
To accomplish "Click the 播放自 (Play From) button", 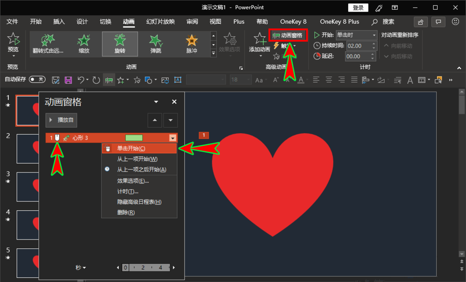I will 62,120.
